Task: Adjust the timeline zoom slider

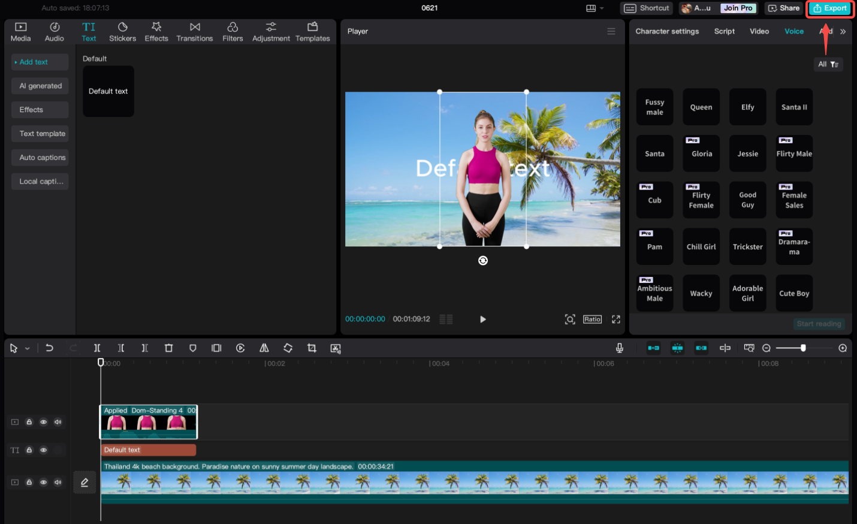Action: tap(803, 348)
